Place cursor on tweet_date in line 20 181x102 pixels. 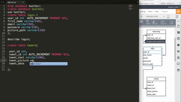[17, 63]
